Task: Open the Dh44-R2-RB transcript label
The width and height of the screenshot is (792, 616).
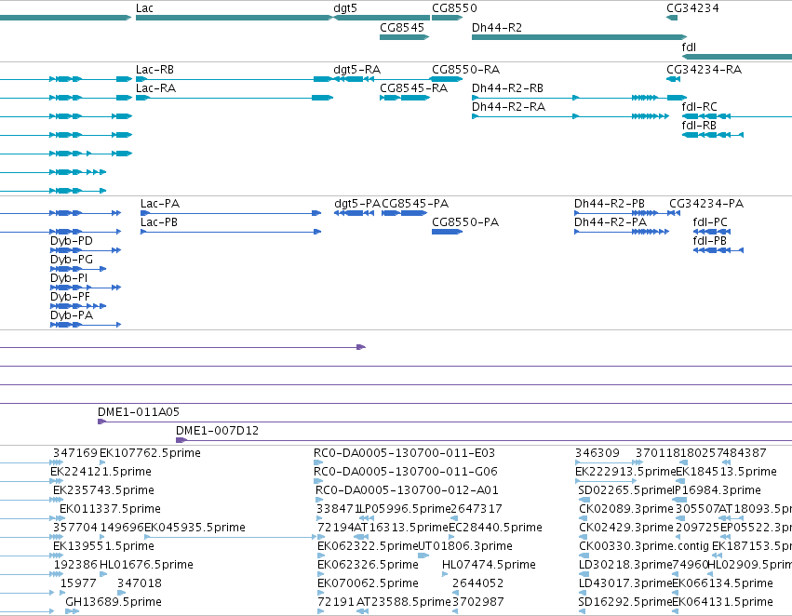Action: click(x=507, y=88)
